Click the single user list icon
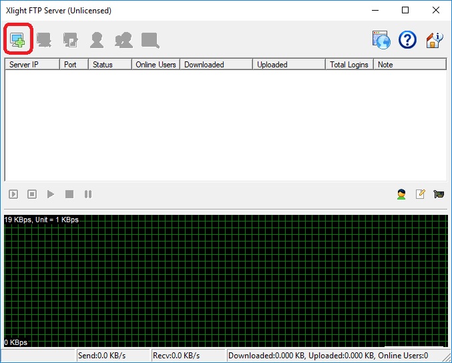 97,40
